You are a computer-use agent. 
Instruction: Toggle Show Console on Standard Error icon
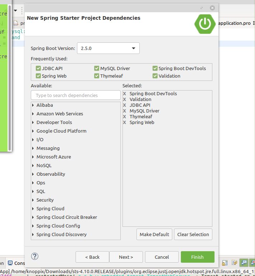[252, 263]
